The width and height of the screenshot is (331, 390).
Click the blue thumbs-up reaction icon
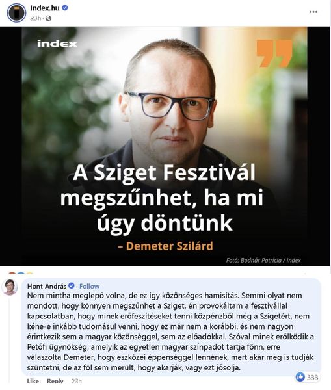(300, 377)
